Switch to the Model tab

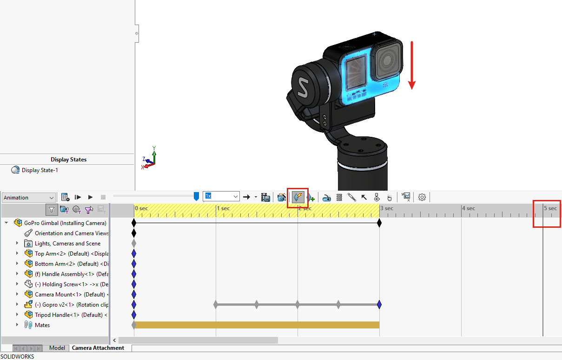(57, 348)
